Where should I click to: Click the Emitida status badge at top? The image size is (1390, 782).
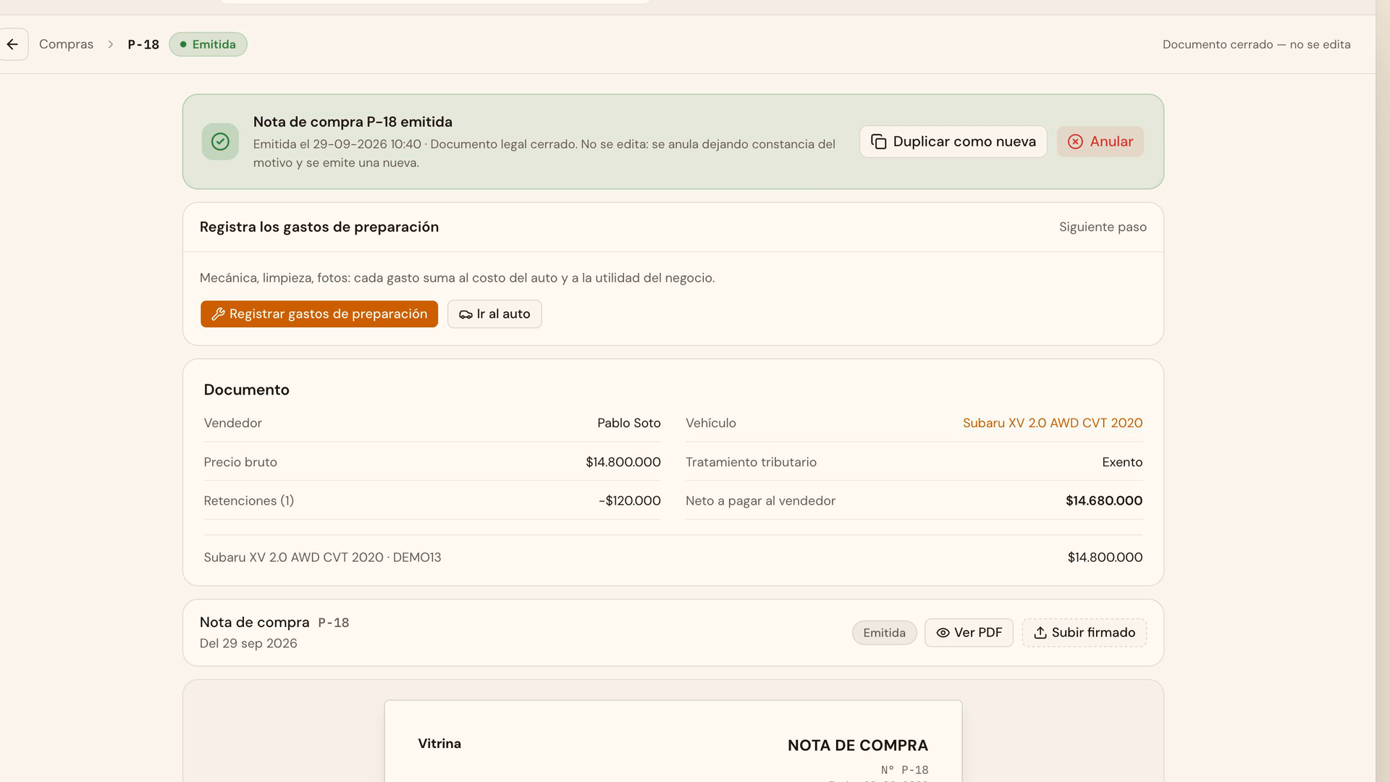point(208,44)
